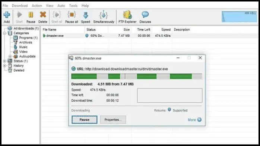This screenshot has width=260, height=146.
Task: Open the Action menu
Action: (37, 6)
